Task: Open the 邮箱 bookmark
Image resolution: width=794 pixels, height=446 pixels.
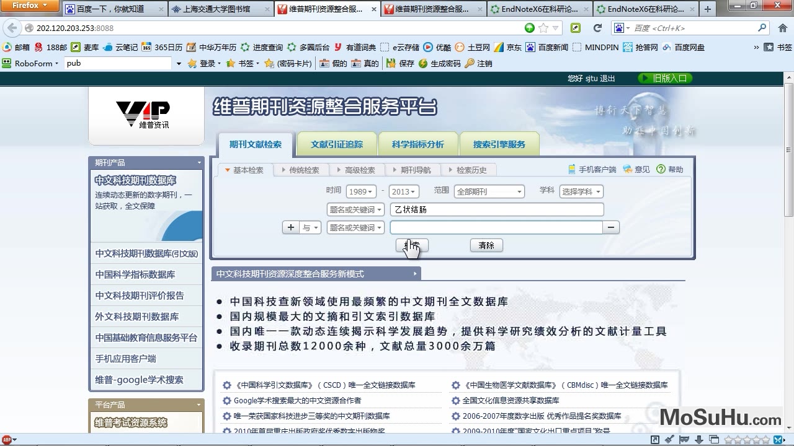Action: pyautogui.click(x=17, y=47)
